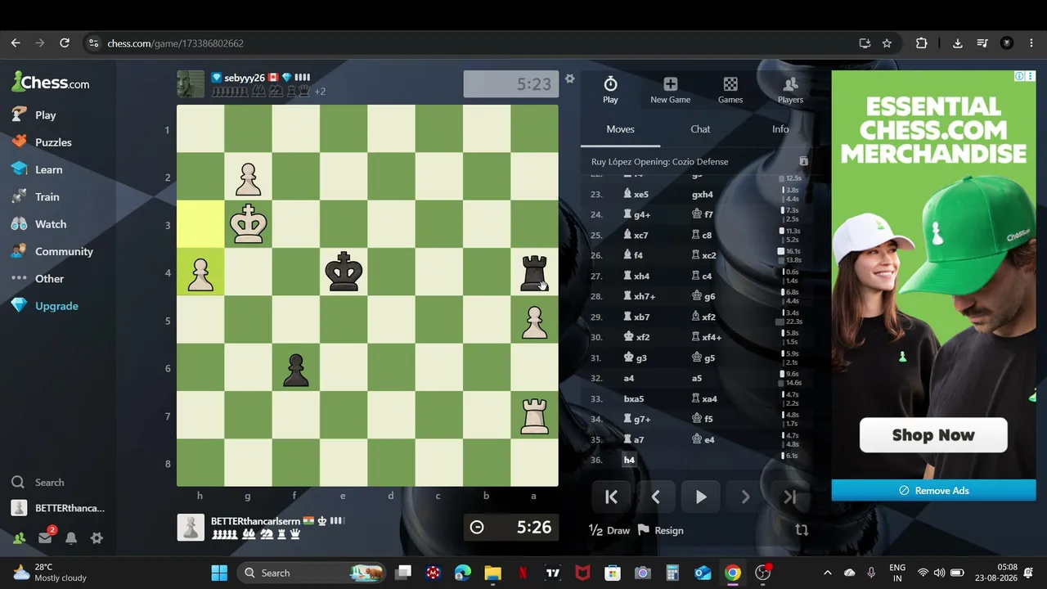
Task: Switch to the Info tab
Action: pyautogui.click(x=780, y=129)
